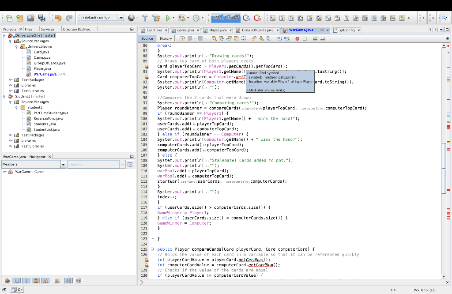Open Player.java in the project tree
This screenshot has width=452, height=294.
point(42,68)
